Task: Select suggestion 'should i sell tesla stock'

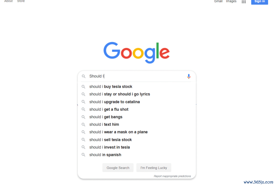Action: (x=137, y=140)
